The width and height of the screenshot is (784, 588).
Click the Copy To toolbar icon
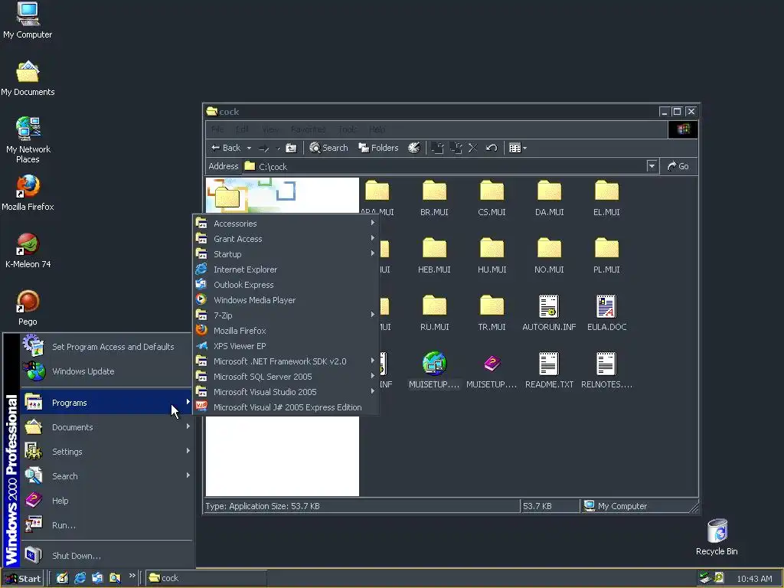coord(456,148)
